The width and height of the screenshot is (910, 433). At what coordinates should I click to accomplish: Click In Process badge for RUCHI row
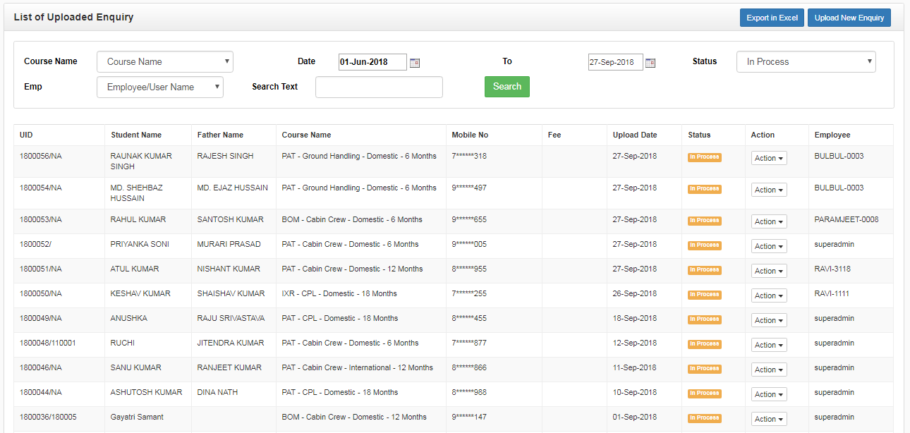[x=704, y=344]
